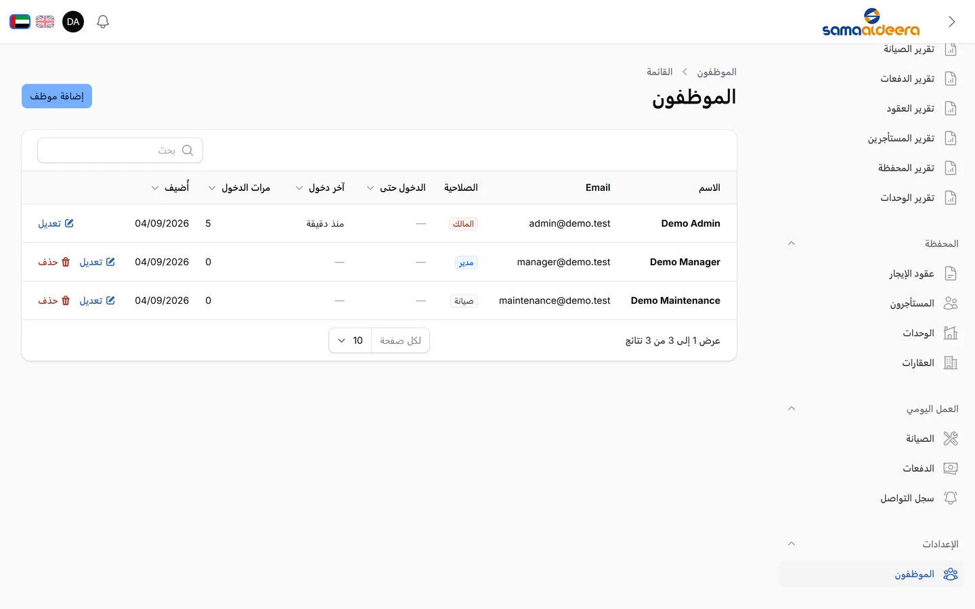Open سجل التواصل via its bell icon
Screen dimensions: 975x609
point(951,498)
